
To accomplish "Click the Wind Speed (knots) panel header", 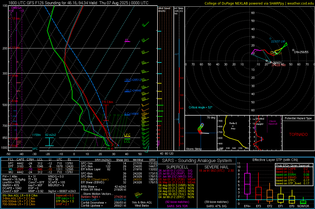I will (164, 10).
